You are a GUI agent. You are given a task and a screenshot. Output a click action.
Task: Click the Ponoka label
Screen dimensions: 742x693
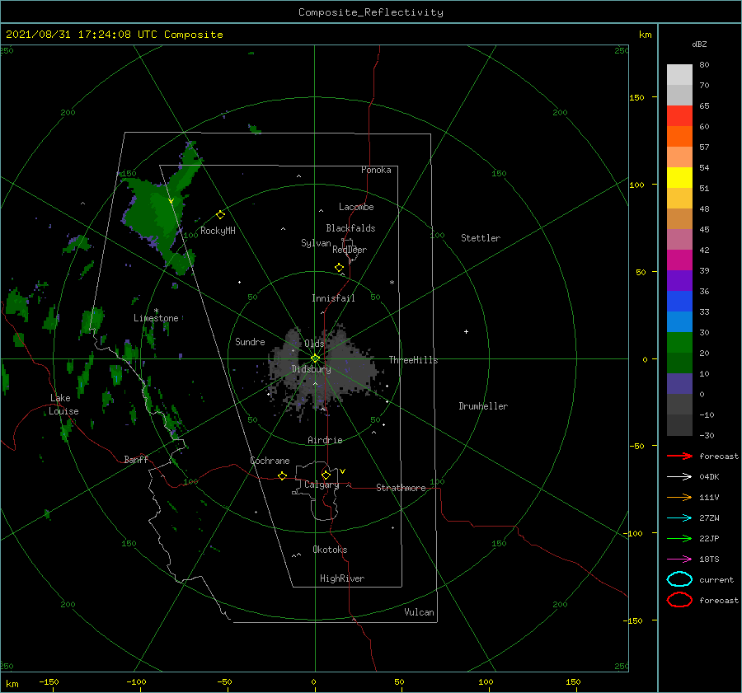376,170
